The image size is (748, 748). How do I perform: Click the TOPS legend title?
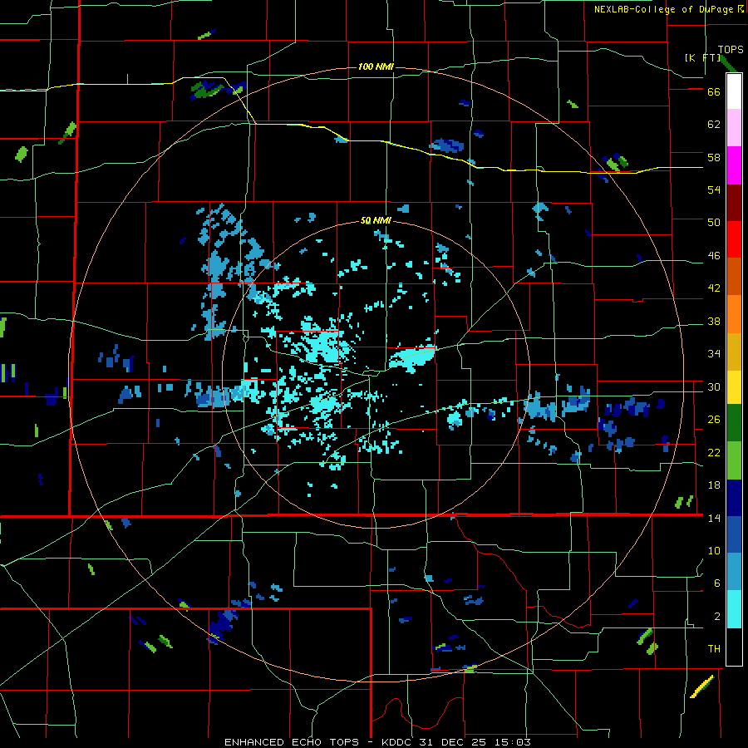pos(731,49)
